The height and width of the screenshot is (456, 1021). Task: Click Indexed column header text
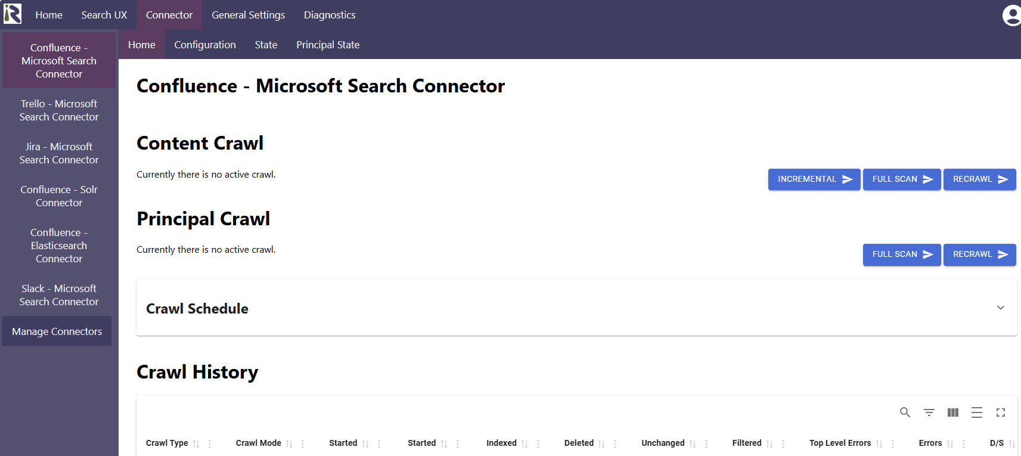pos(501,443)
